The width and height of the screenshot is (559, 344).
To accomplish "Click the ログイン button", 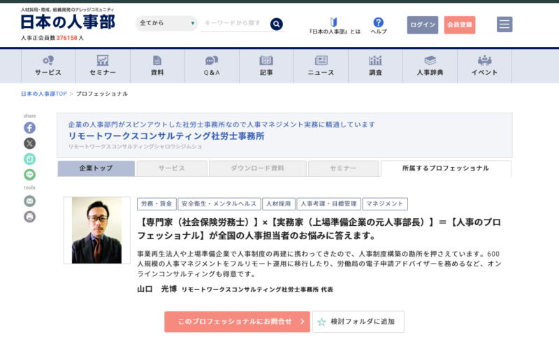I will click(x=423, y=25).
